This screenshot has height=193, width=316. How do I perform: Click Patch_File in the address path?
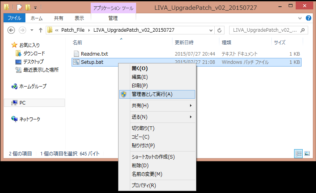(x=73, y=30)
